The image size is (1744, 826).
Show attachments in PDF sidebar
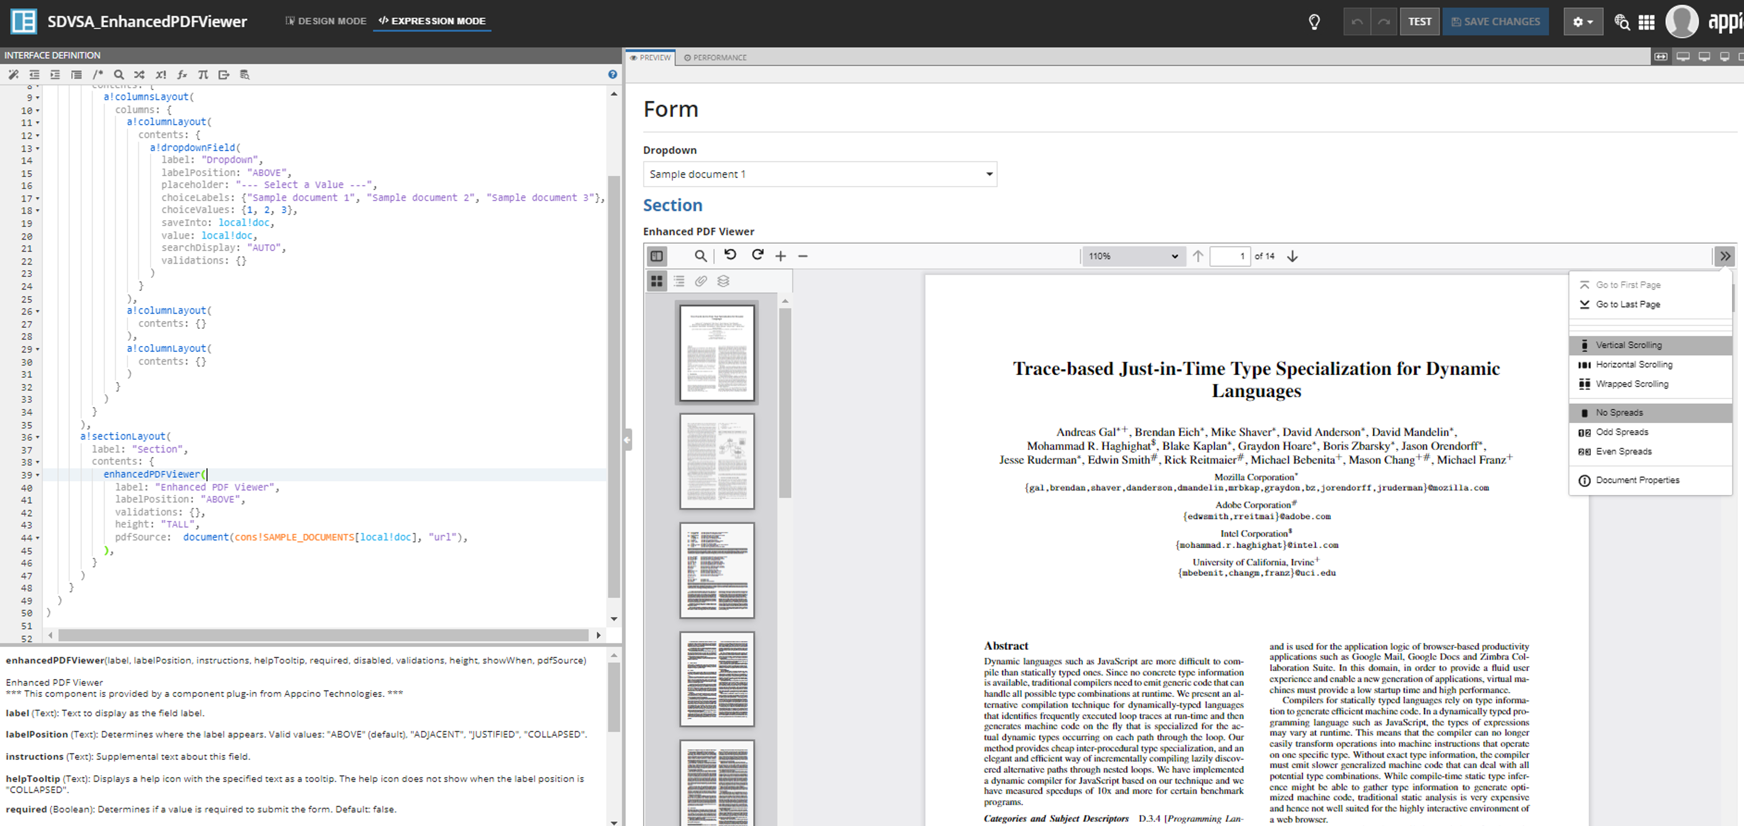(x=701, y=281)
